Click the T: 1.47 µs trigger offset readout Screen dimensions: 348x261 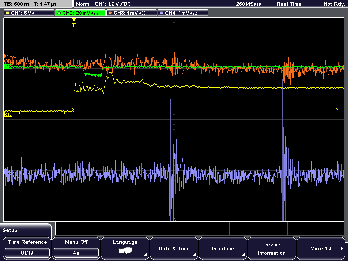click(45, 4)
